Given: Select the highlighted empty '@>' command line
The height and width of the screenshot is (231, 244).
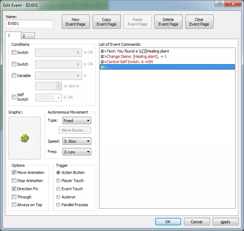Looking at the screenshot, I should coord(167,67).
